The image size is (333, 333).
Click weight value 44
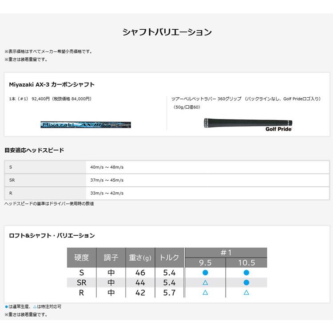pos(140,282)
